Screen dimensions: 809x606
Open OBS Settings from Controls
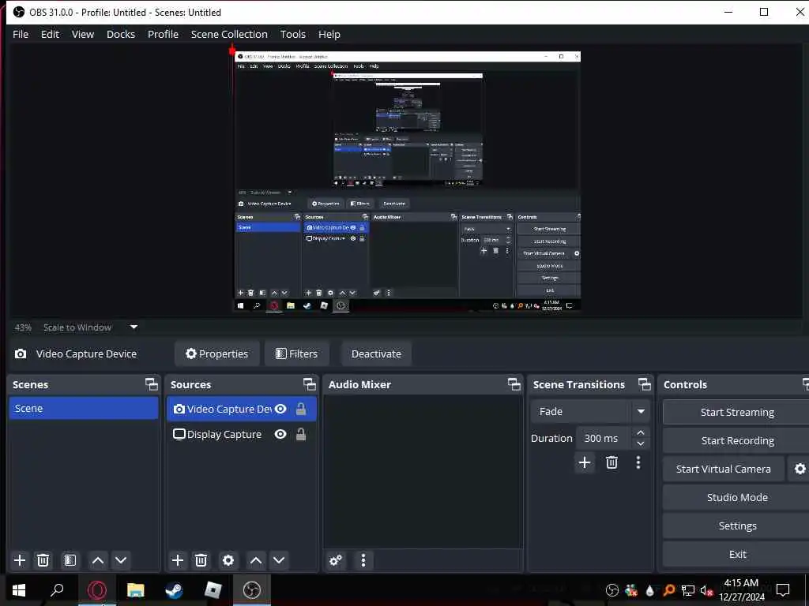[737, 526]
